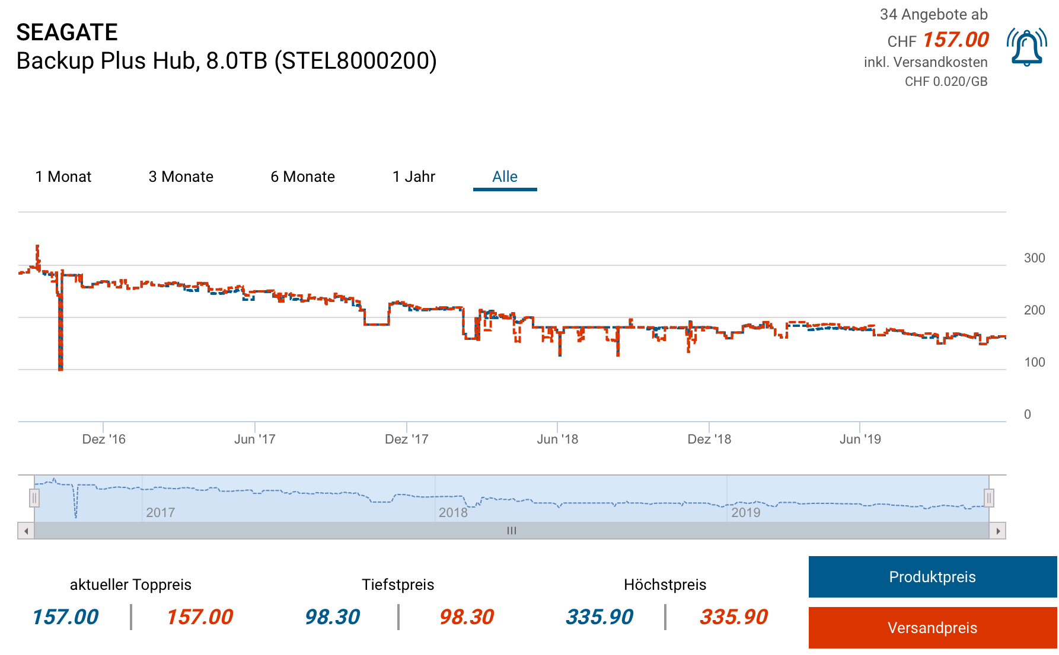Grab the right range selector handle
1059x655 pixels.
(x=989, y=498)
